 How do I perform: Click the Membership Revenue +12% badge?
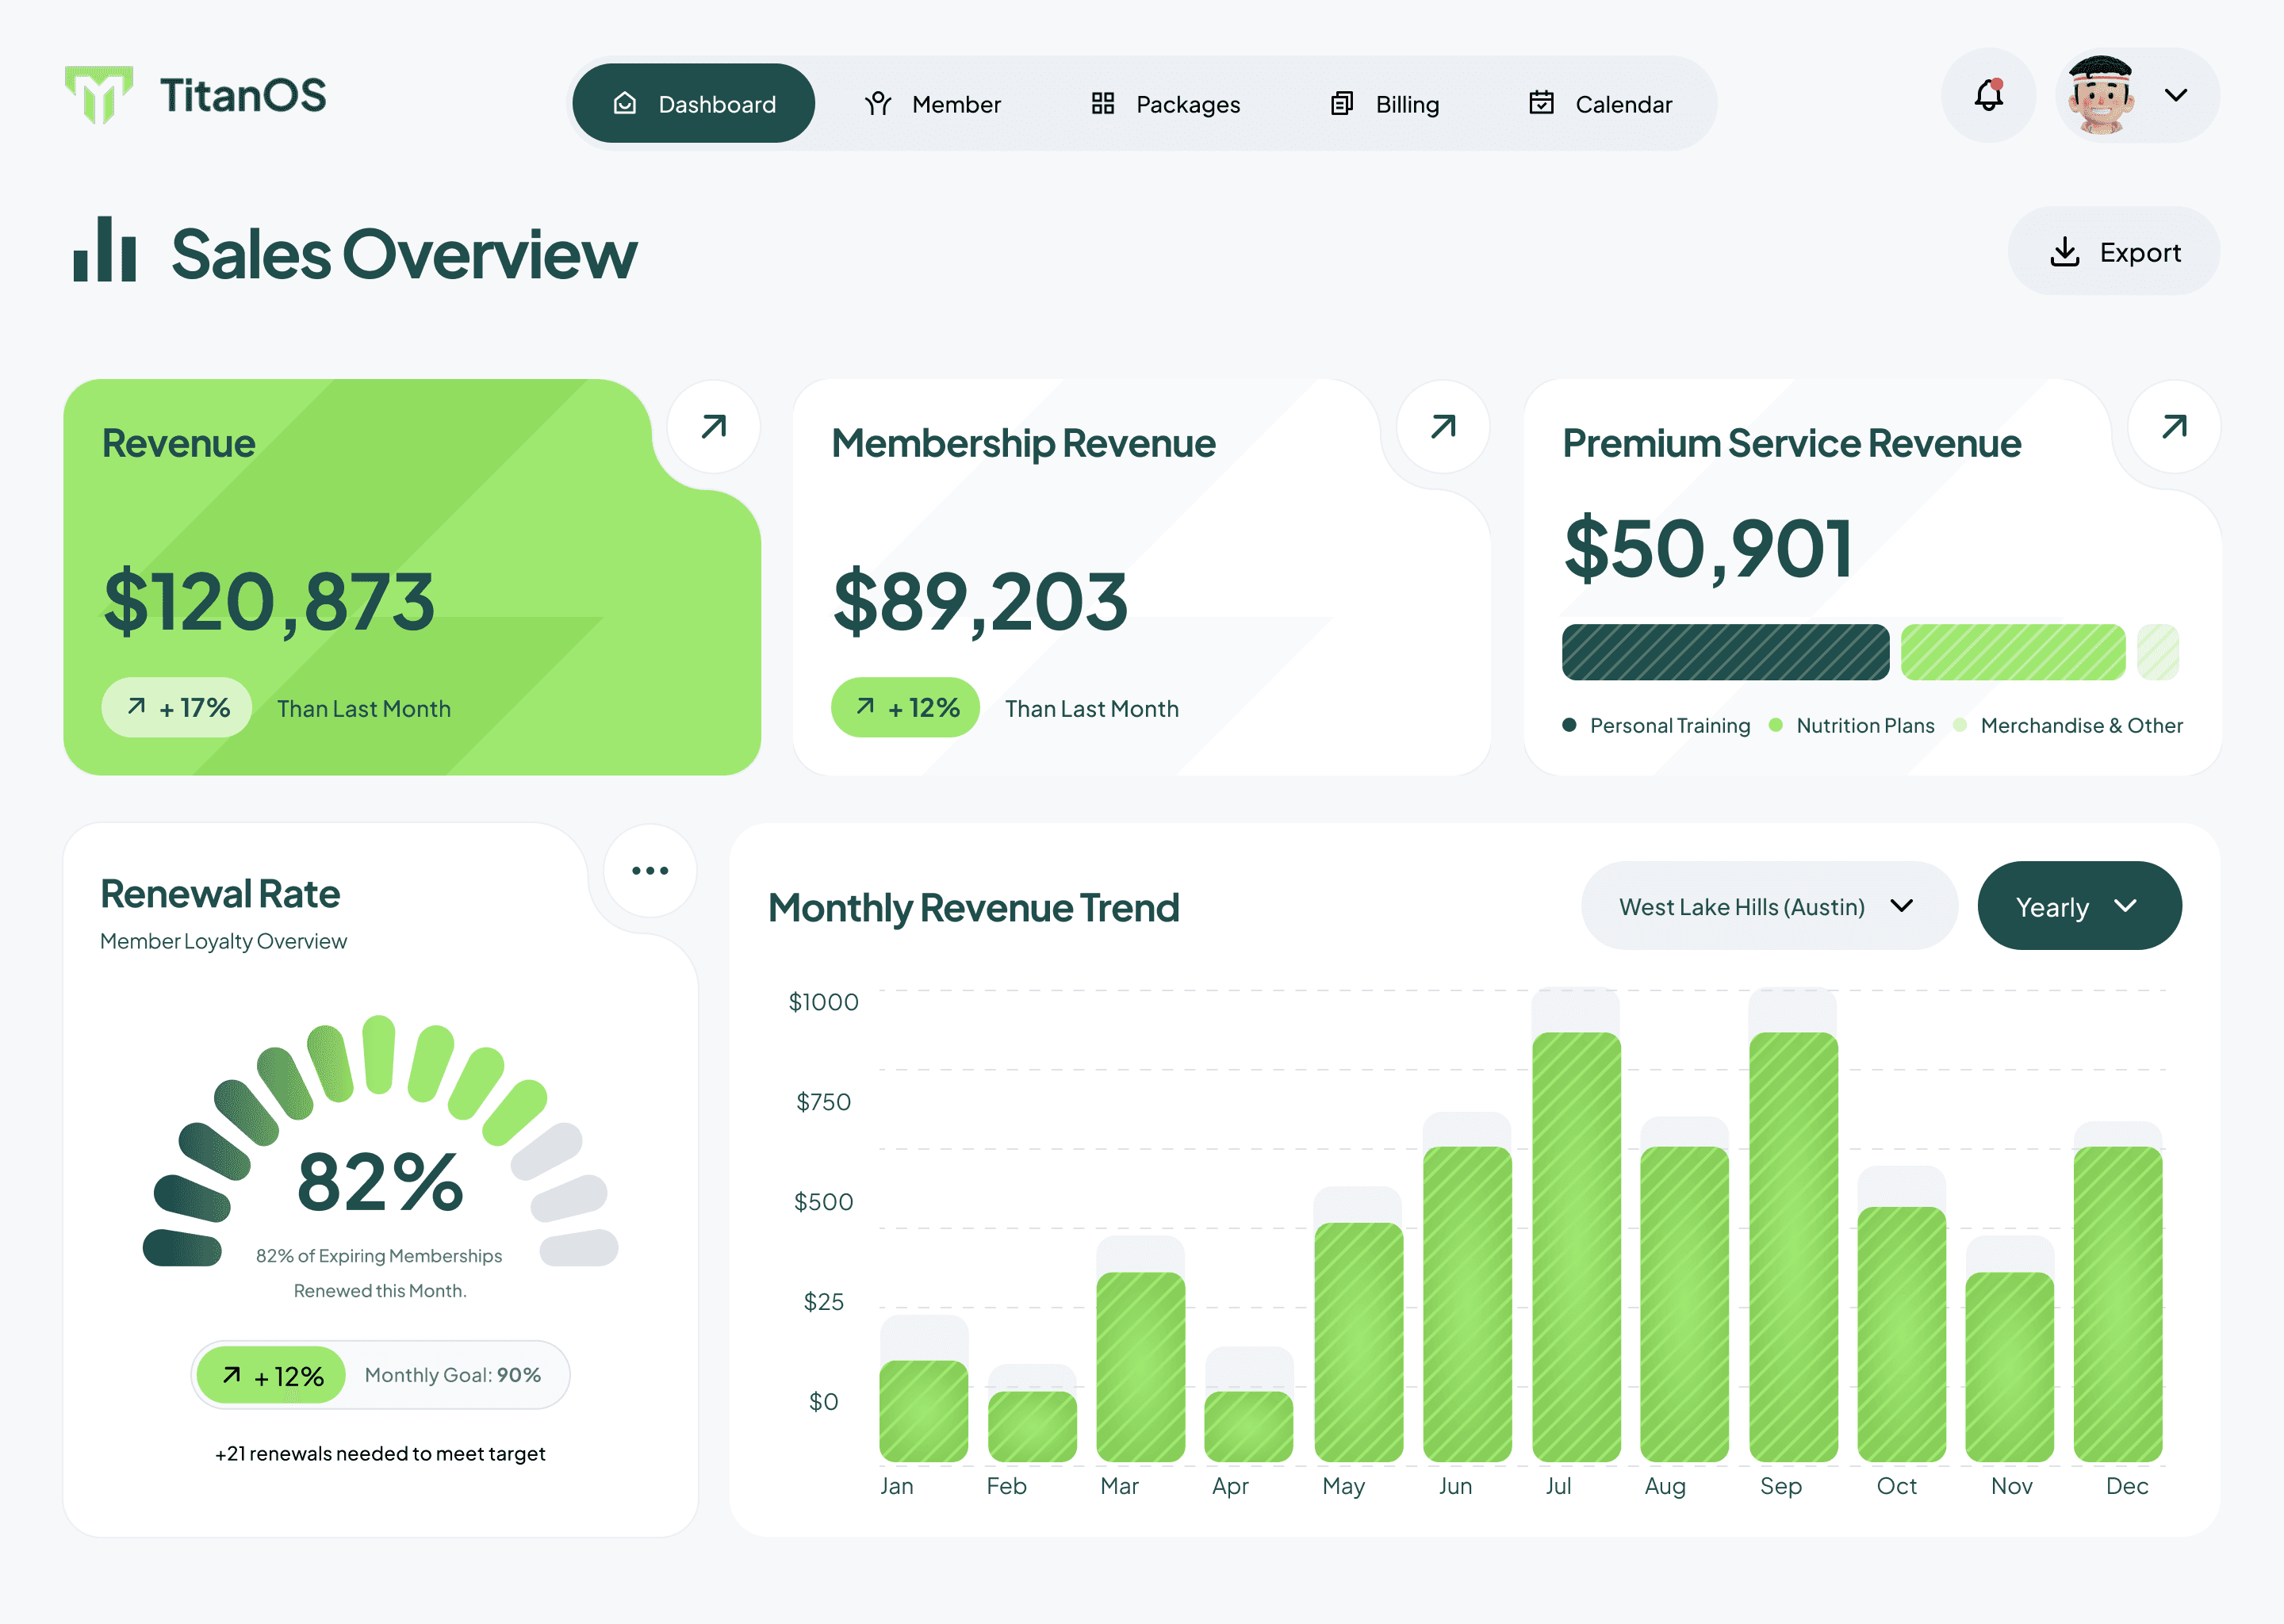pyautogui.click(x=905, y=708)
